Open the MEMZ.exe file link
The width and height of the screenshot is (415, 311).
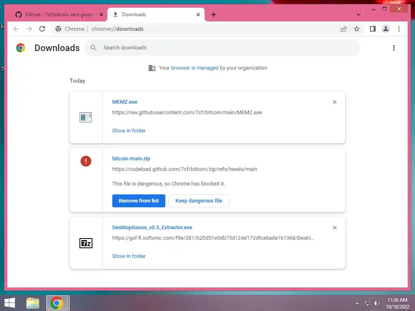tap(125, 102)
